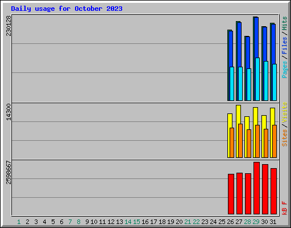The width and height of the screenshot is (291, 228).
Task: Click the Hits legend label
Action: tap(285, 23)
